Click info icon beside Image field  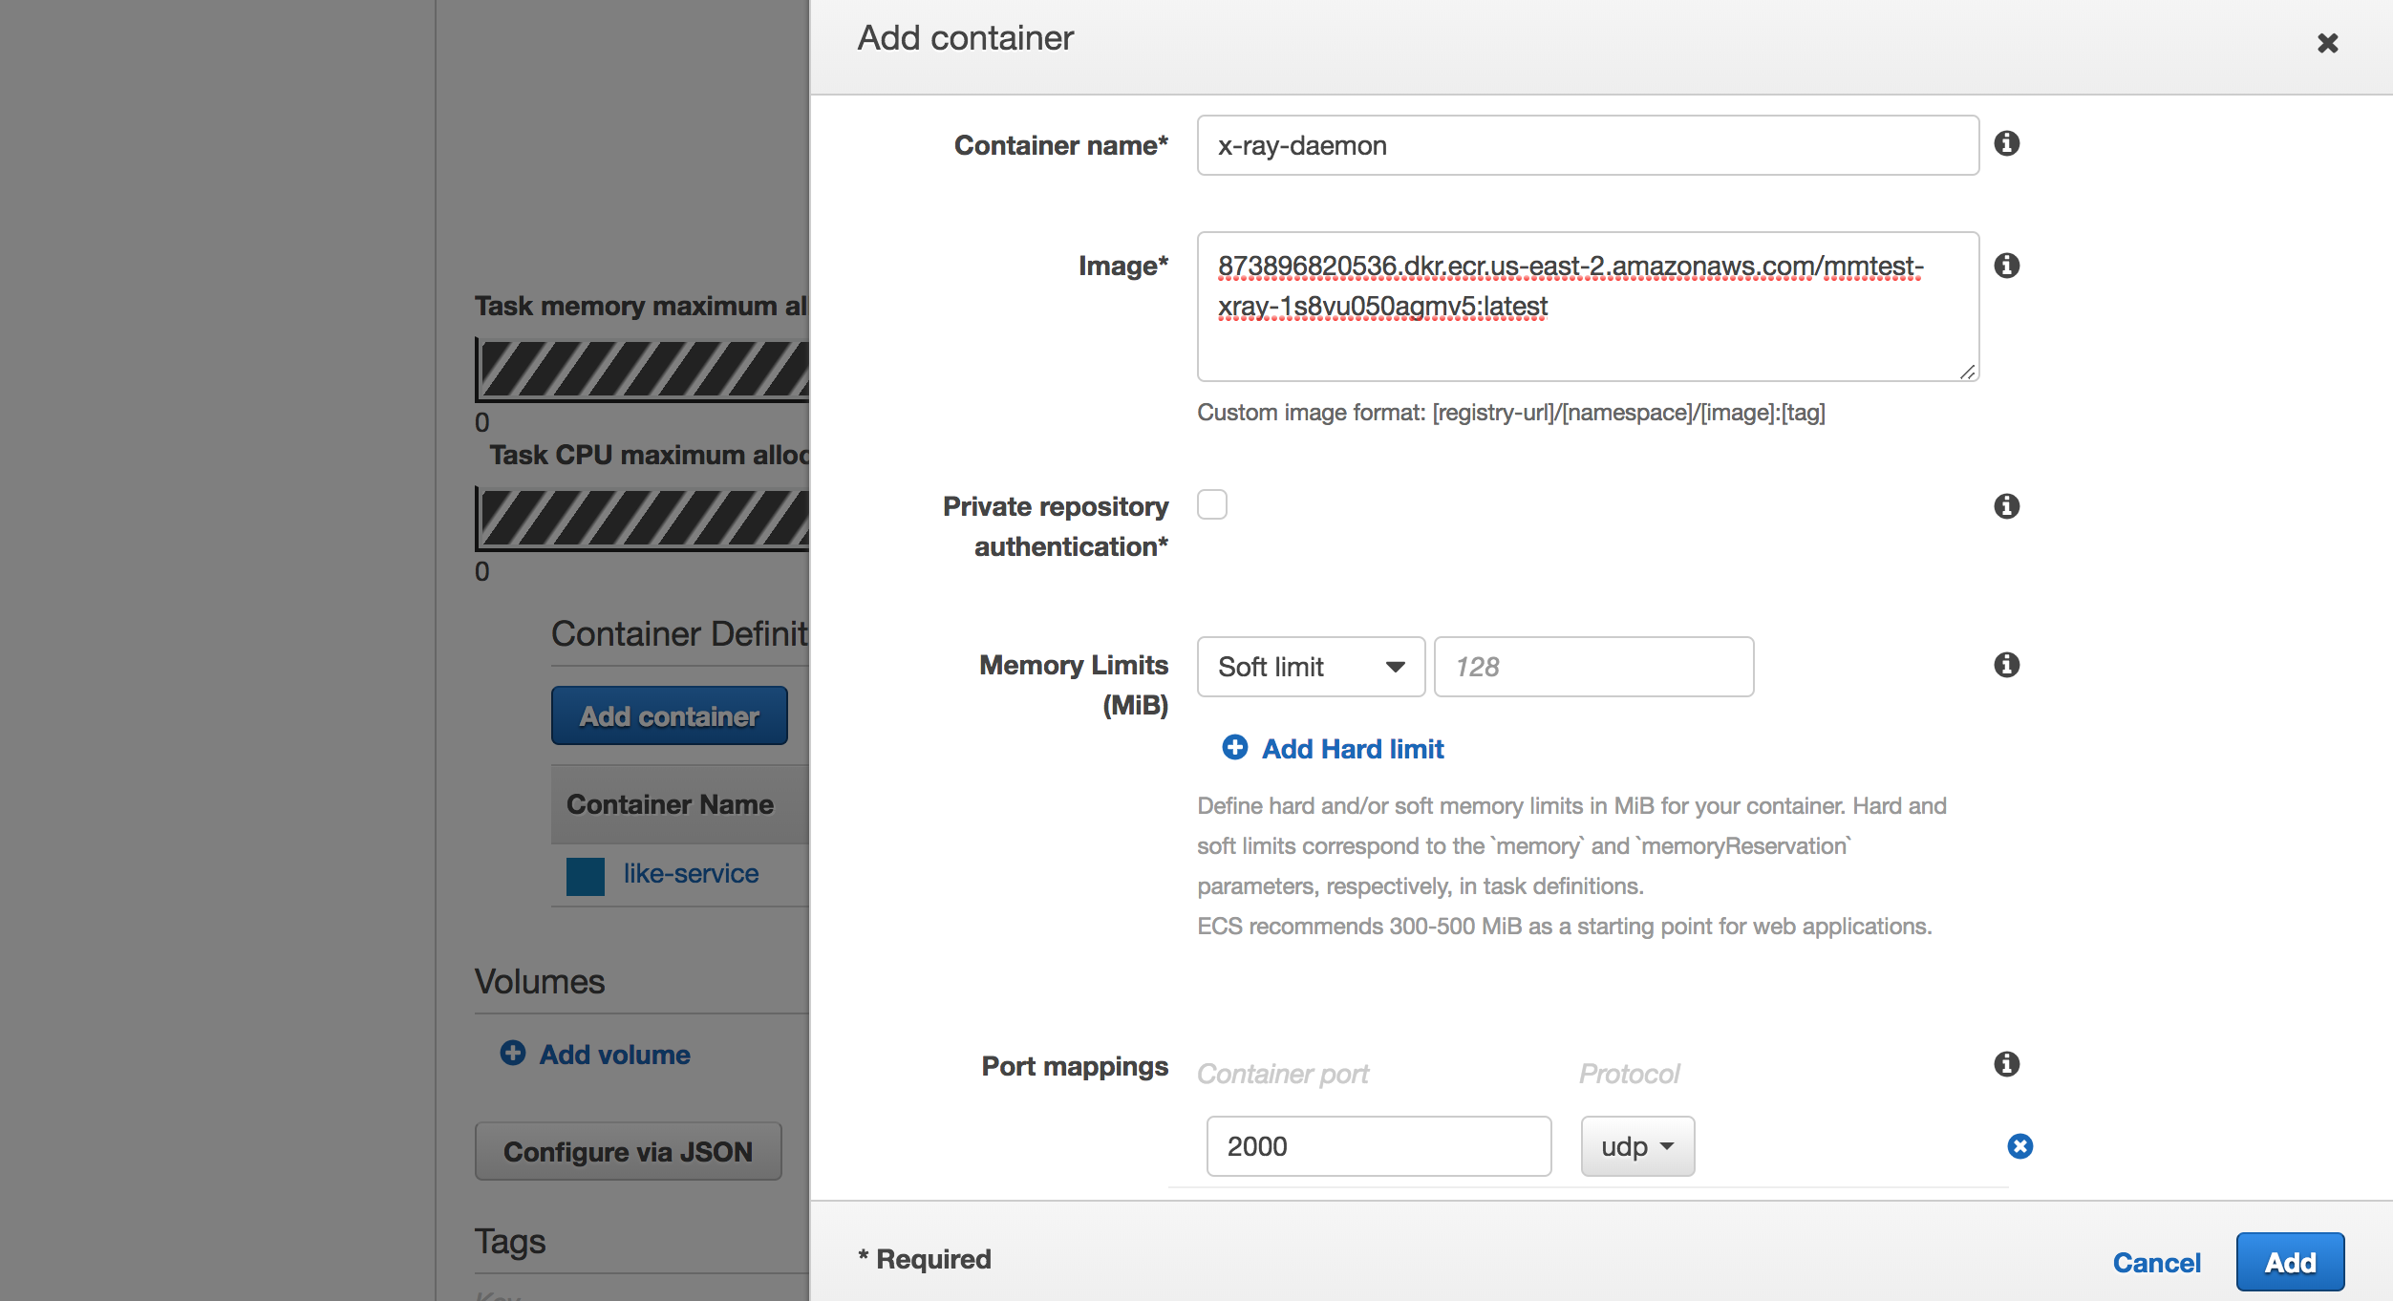[2006, 266]
